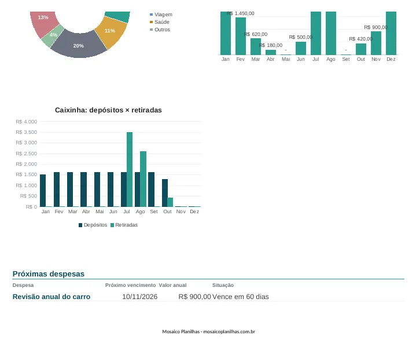Click 'R$ 4.000' axis label

[26, 122]
